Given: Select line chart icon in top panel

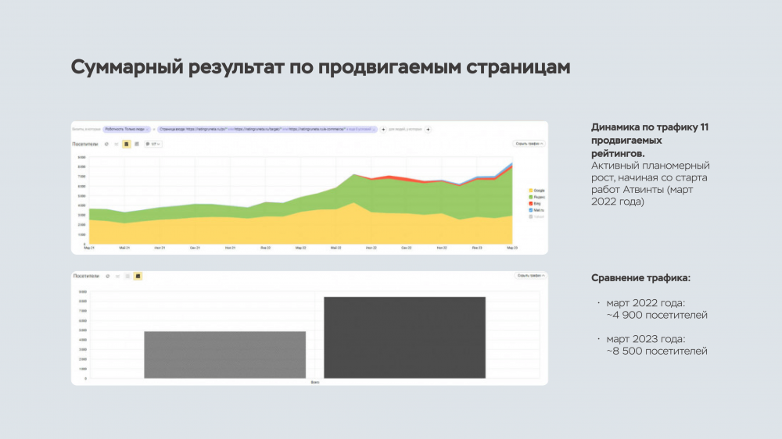Looking at the screenshot, I should click(x=117, y=144).
